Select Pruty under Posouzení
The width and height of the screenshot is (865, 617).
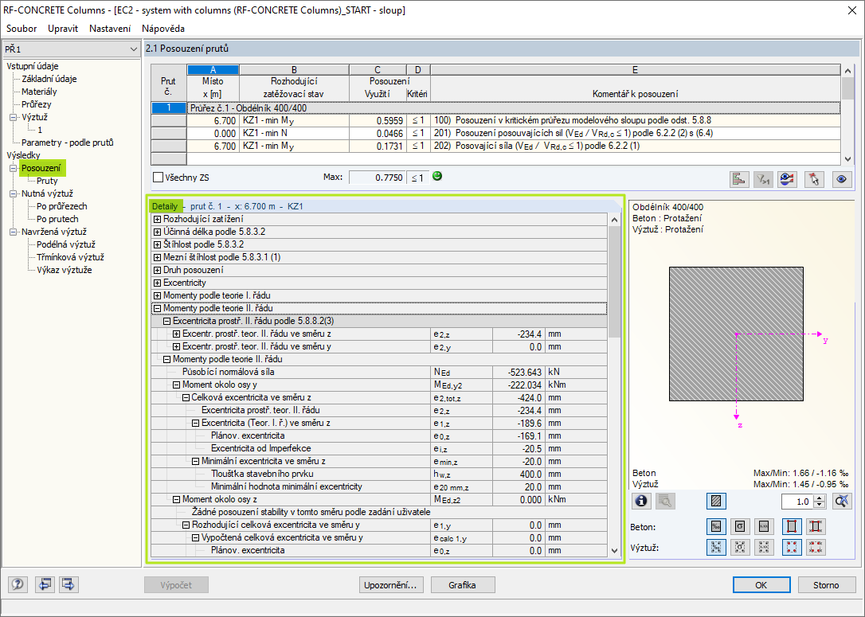[47, 180]
